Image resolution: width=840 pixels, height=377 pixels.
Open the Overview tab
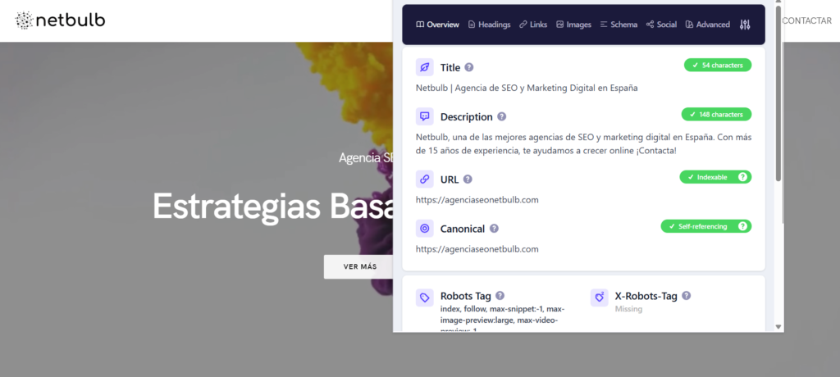point(437,25)
